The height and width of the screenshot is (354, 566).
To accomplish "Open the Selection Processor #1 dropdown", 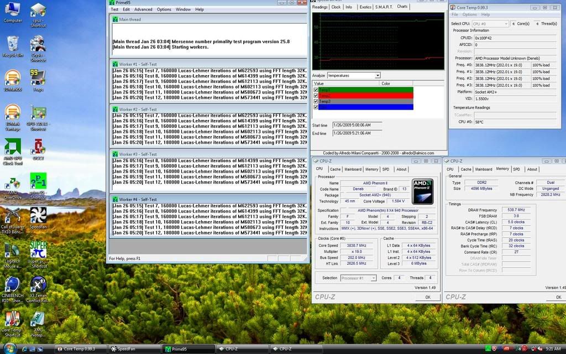I will point(358,278).
